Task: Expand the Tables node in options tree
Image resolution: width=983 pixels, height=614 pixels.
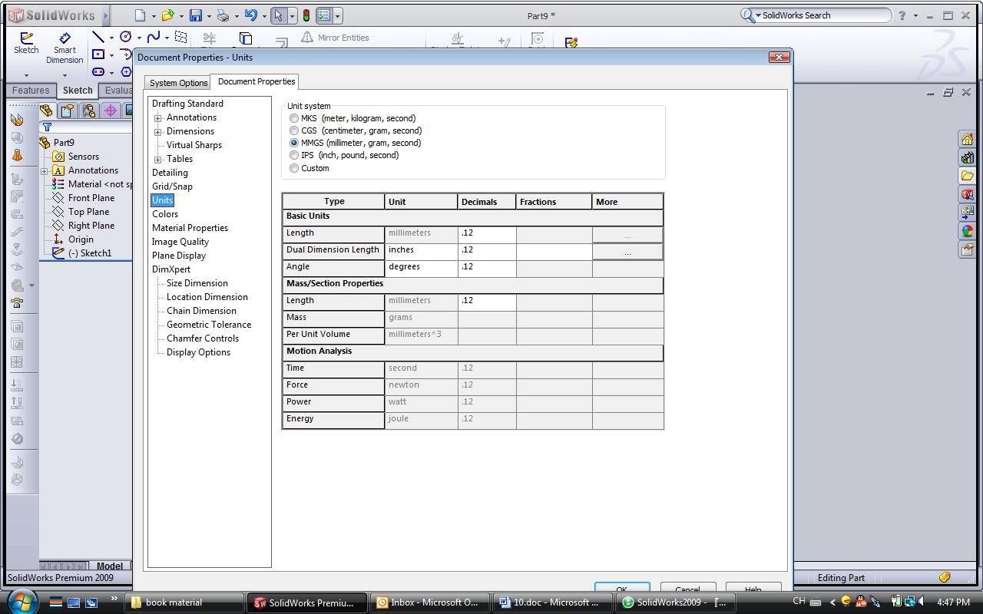Action: (x=158, y=160)
